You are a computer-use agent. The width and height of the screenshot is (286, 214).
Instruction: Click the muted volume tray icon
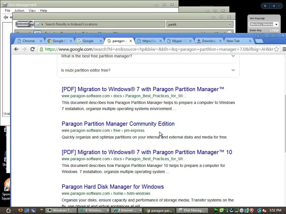coord(264,211)
